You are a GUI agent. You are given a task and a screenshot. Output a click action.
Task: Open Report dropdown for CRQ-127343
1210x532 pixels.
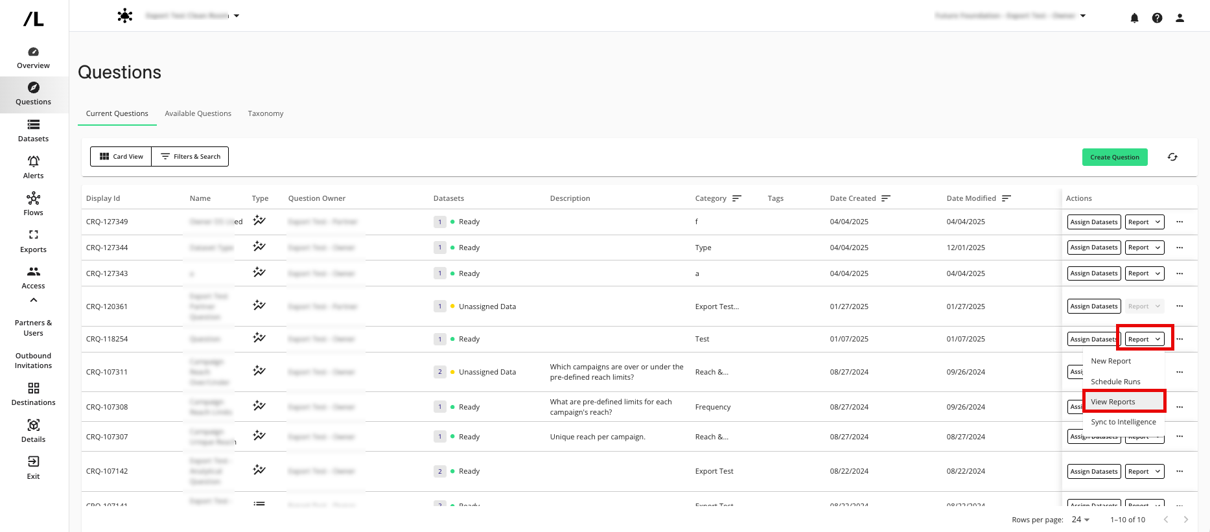click(1145, 273)
